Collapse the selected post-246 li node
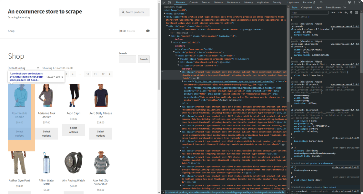 181,72
